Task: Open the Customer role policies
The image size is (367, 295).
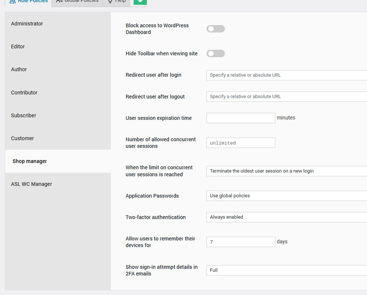Action: (x=22, y=138)
